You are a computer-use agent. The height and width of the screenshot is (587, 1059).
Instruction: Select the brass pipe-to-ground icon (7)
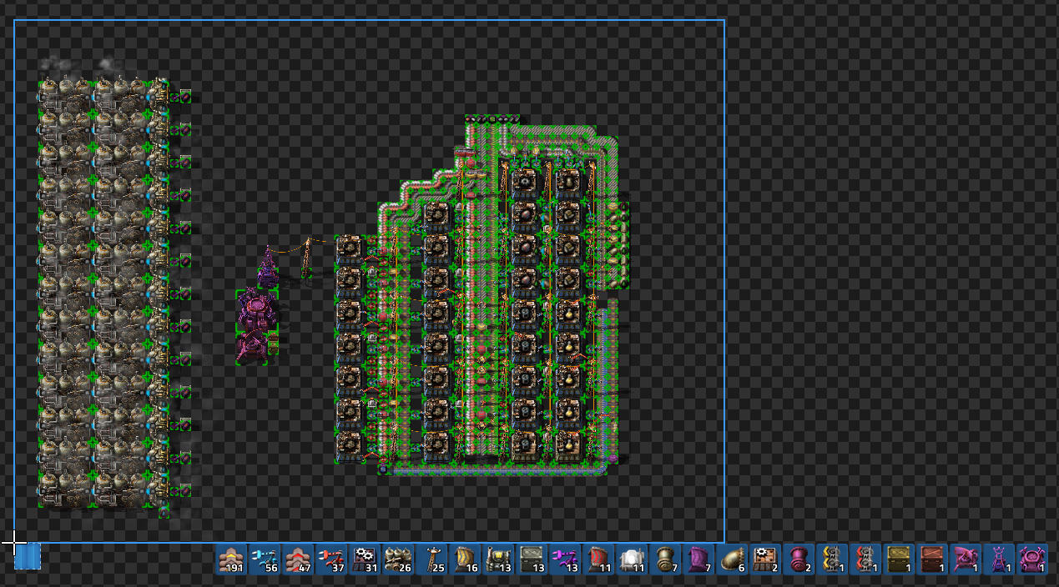[x=664, y=559]
